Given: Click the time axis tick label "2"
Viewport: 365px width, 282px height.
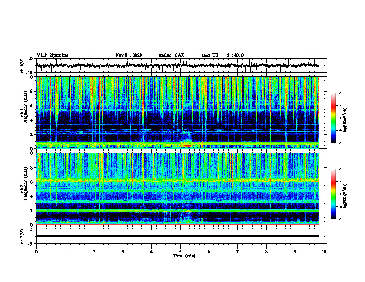Looking at the screenshot, I should (94, 252).
